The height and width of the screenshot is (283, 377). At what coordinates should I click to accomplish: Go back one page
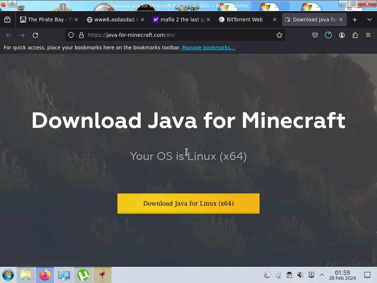(x=9, y=35)
